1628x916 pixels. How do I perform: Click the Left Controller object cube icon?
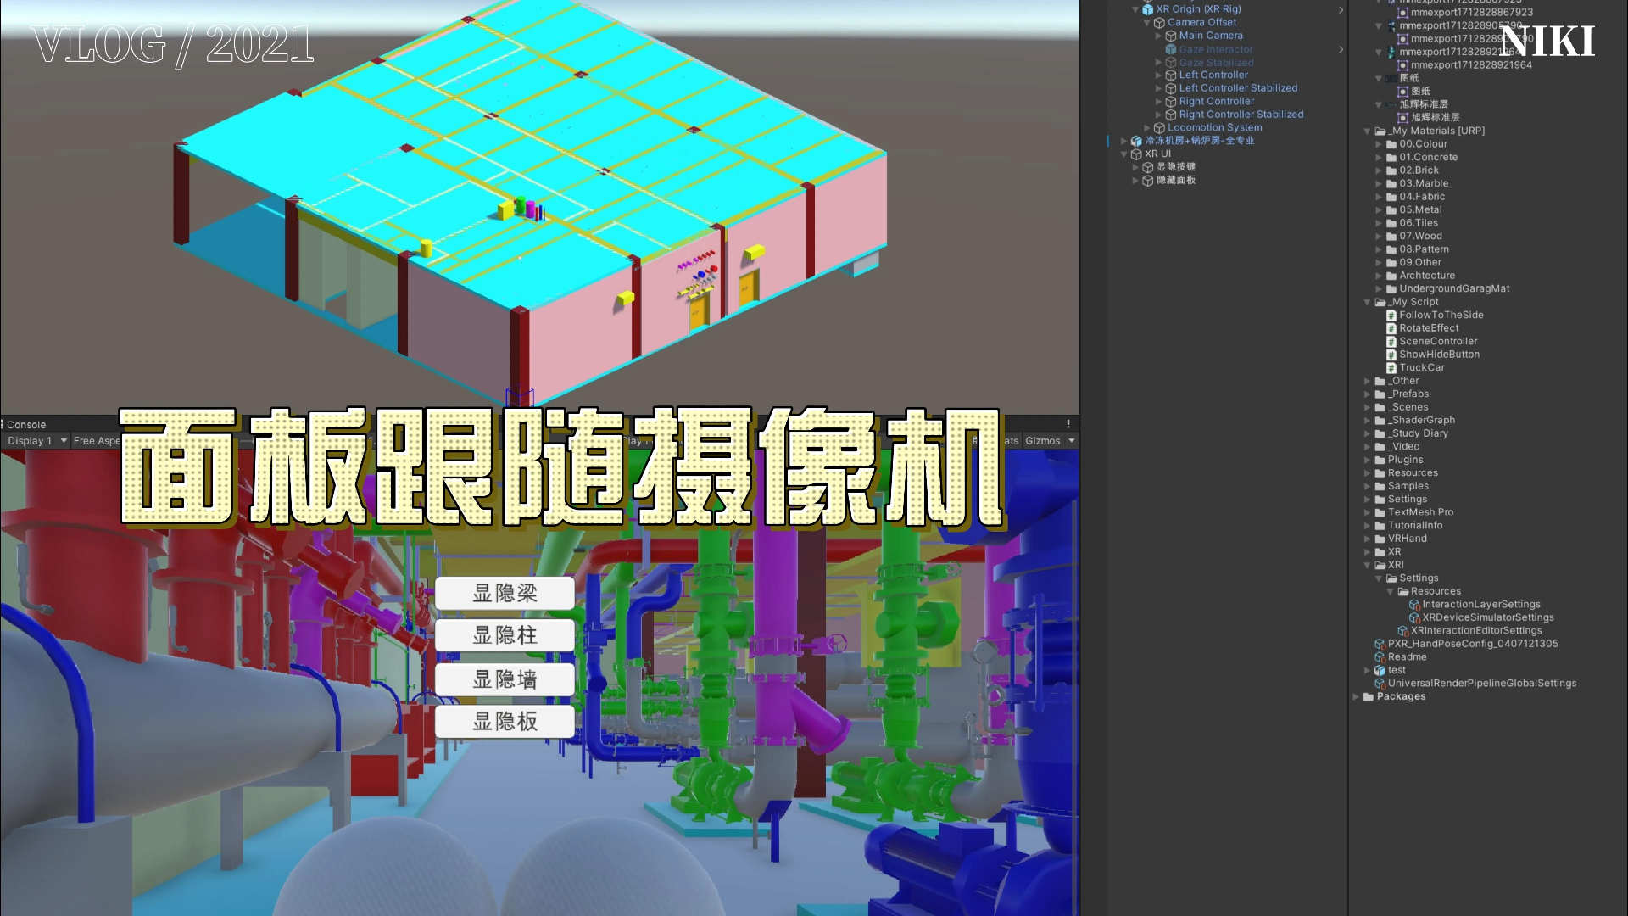[x=1170, y=75]
